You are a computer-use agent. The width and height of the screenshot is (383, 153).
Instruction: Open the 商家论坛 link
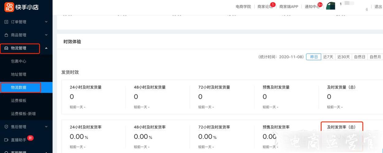(x=265, y=7)
